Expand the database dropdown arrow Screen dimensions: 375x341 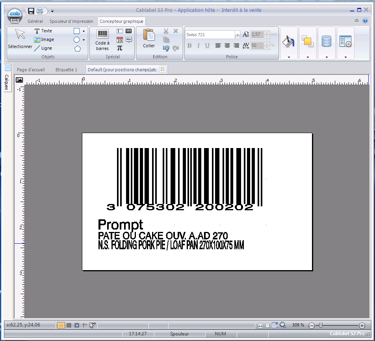pos(327,57)
